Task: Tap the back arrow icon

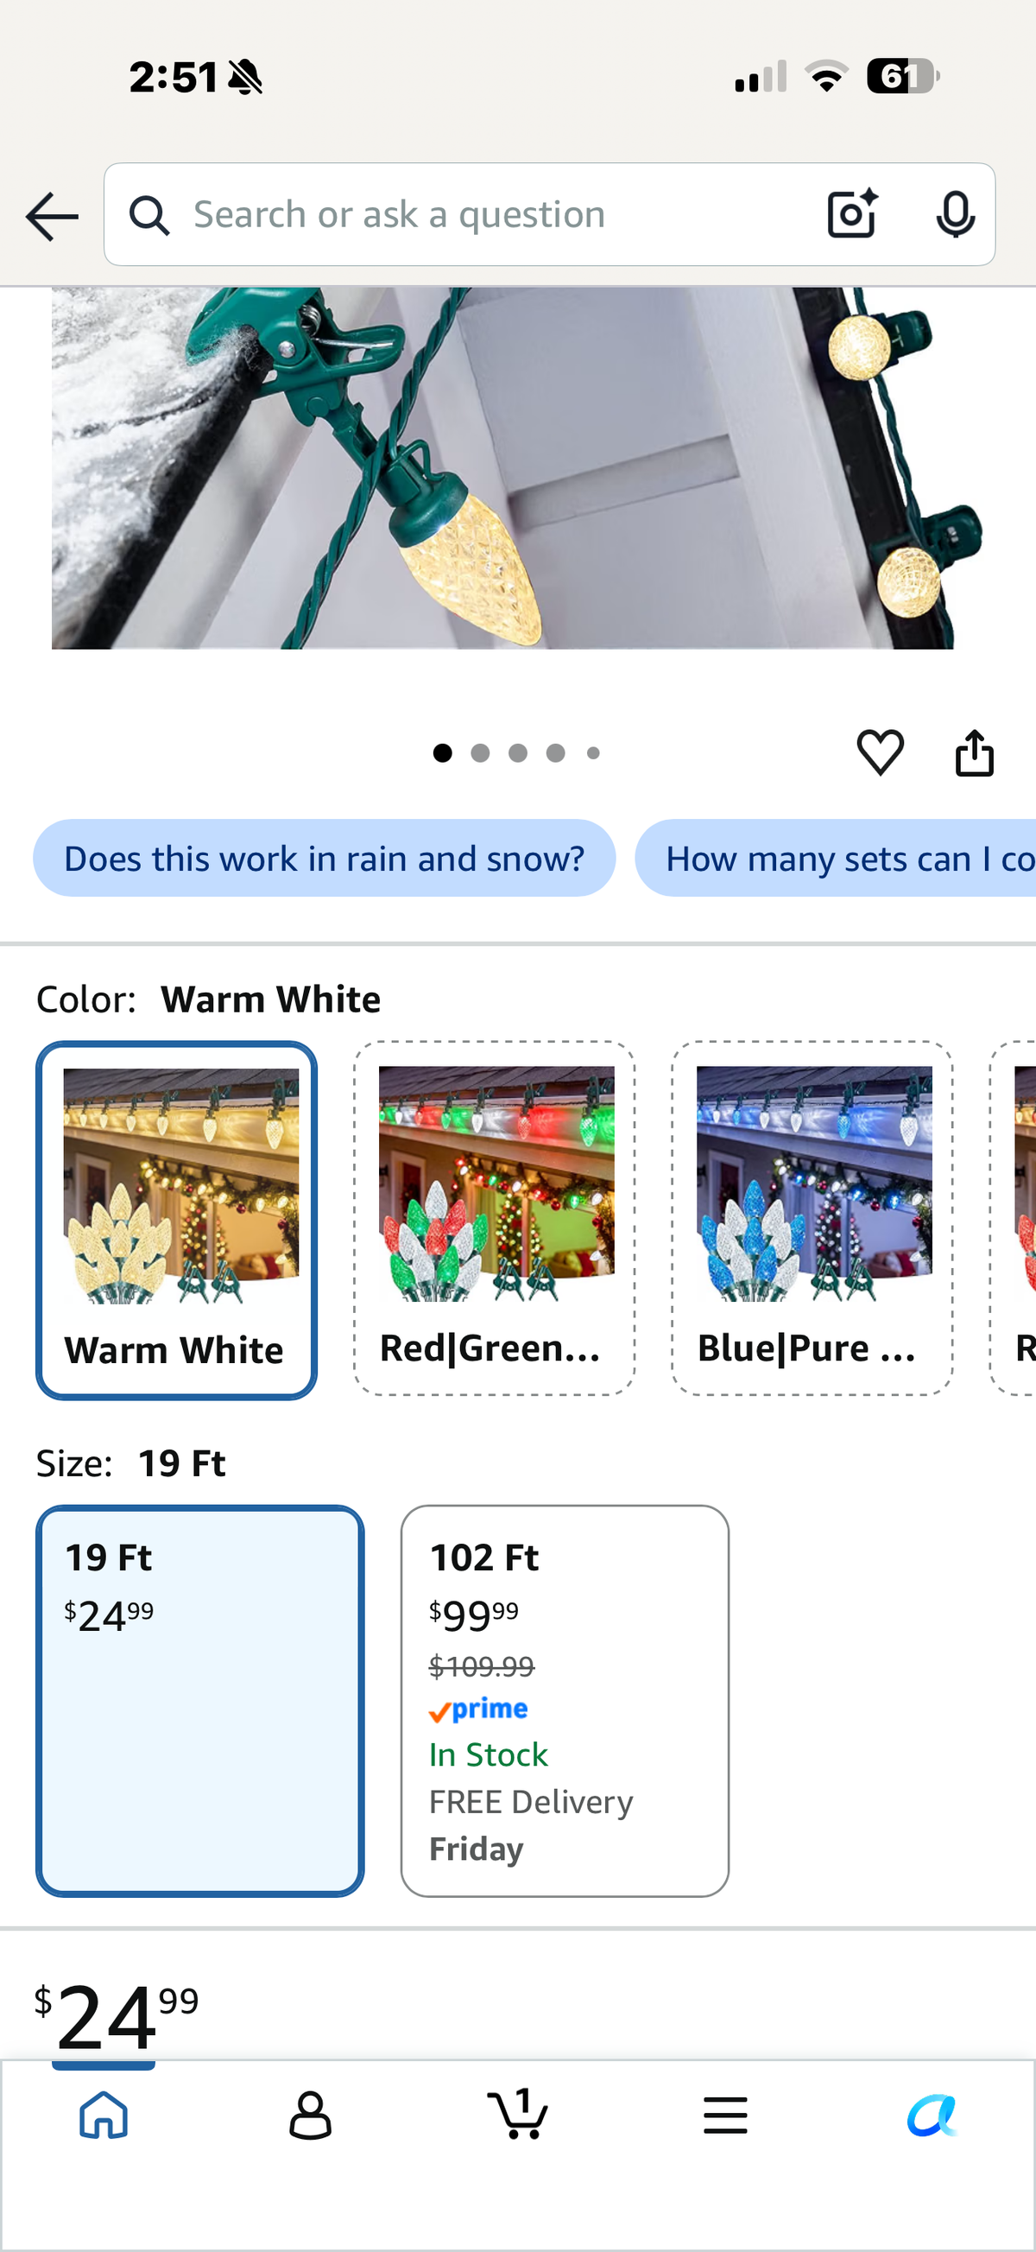Action: pos(52,216)
